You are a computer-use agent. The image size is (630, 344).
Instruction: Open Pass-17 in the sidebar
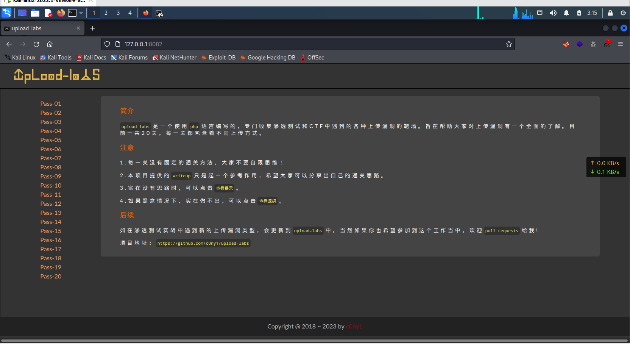coord(51,249)
